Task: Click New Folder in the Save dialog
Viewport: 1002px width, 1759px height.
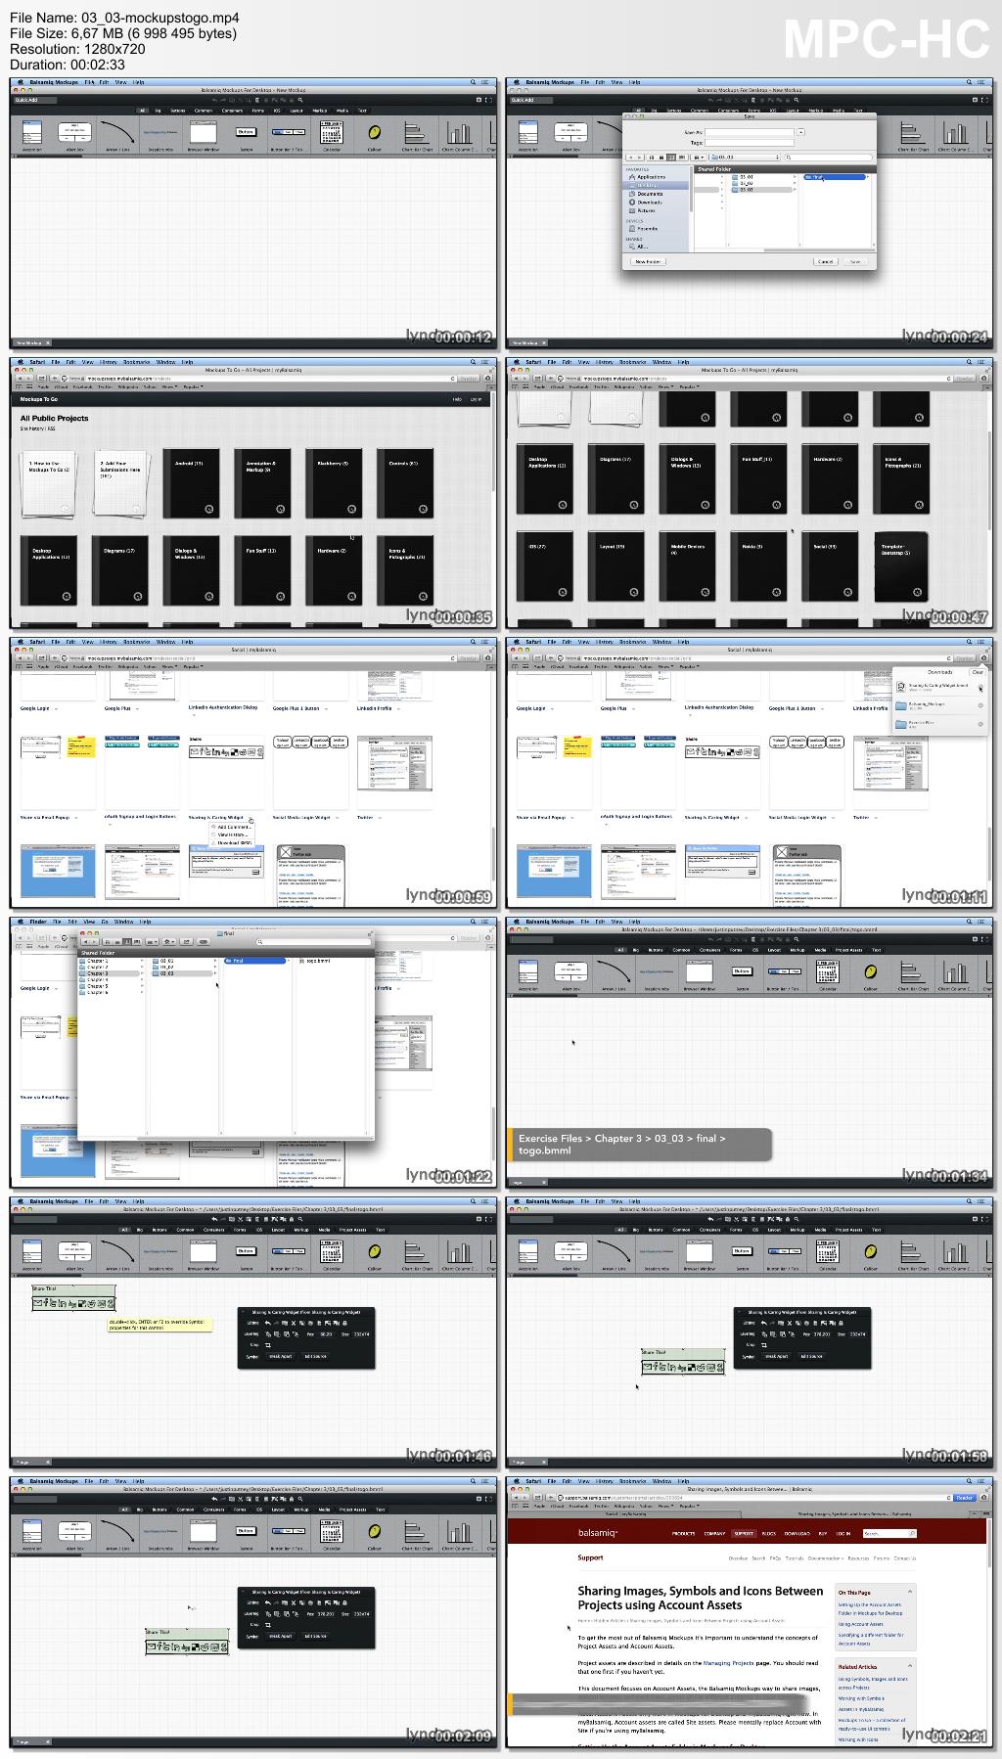Action: click(648, 261)
